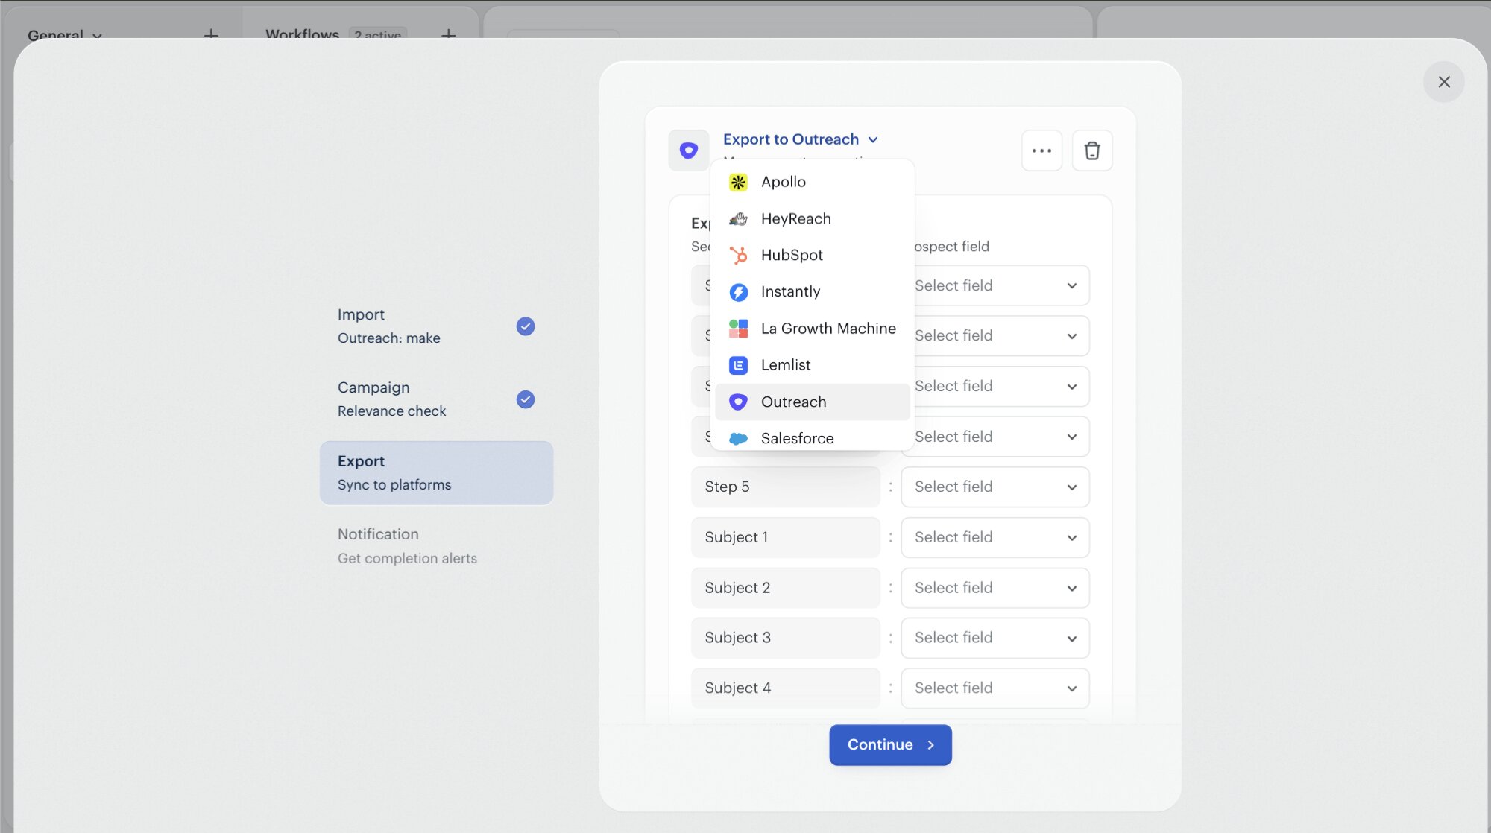The width and height of the screenshot is (1491, 833).
Task: Click the Campaign step completed checkmark
Action: 526,399
